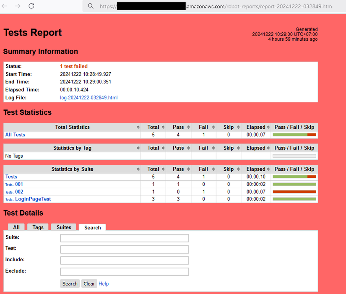Screen dimensions: 346x294
Task: Open the Tests.002 suite link
Action: pos(14,192)
